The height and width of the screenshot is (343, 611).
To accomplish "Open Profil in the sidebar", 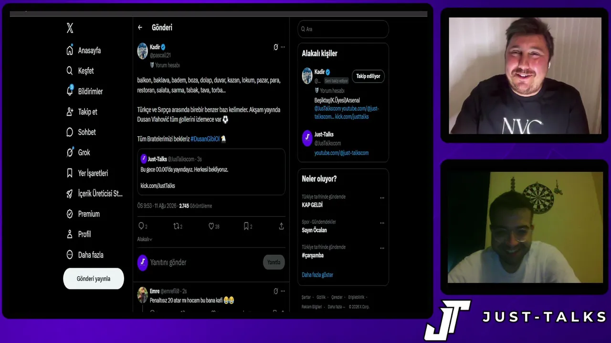I will tap(79, 234).
